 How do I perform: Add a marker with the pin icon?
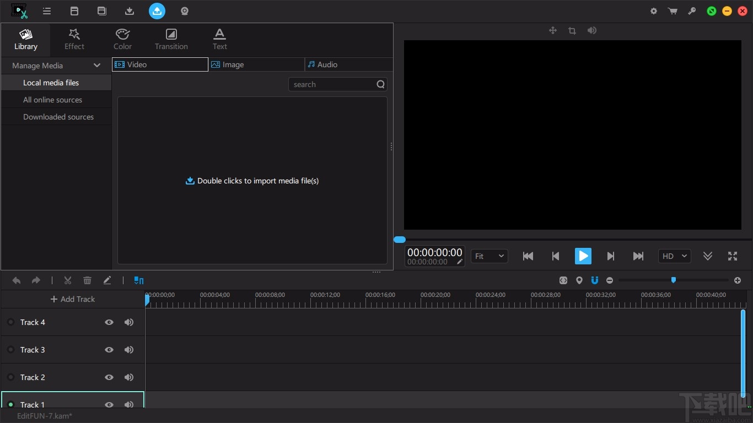coord(579,280)
